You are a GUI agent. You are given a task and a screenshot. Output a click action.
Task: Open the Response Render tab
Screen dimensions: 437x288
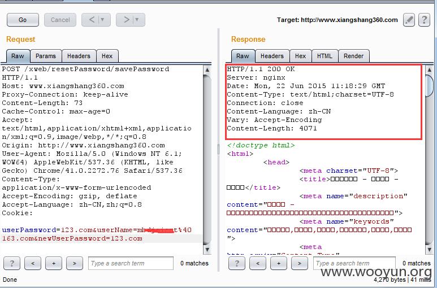point(354,56)
